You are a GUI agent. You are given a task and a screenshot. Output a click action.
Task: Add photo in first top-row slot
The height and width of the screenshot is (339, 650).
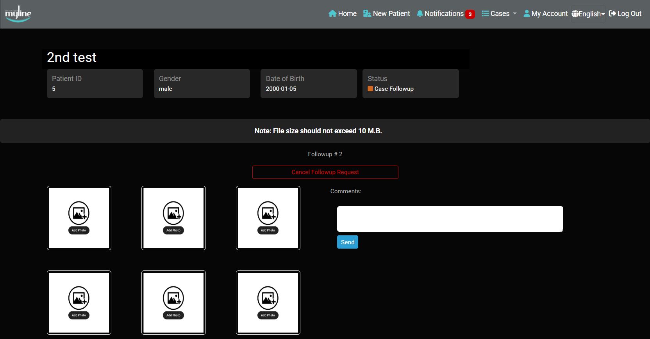click(79, 218)
